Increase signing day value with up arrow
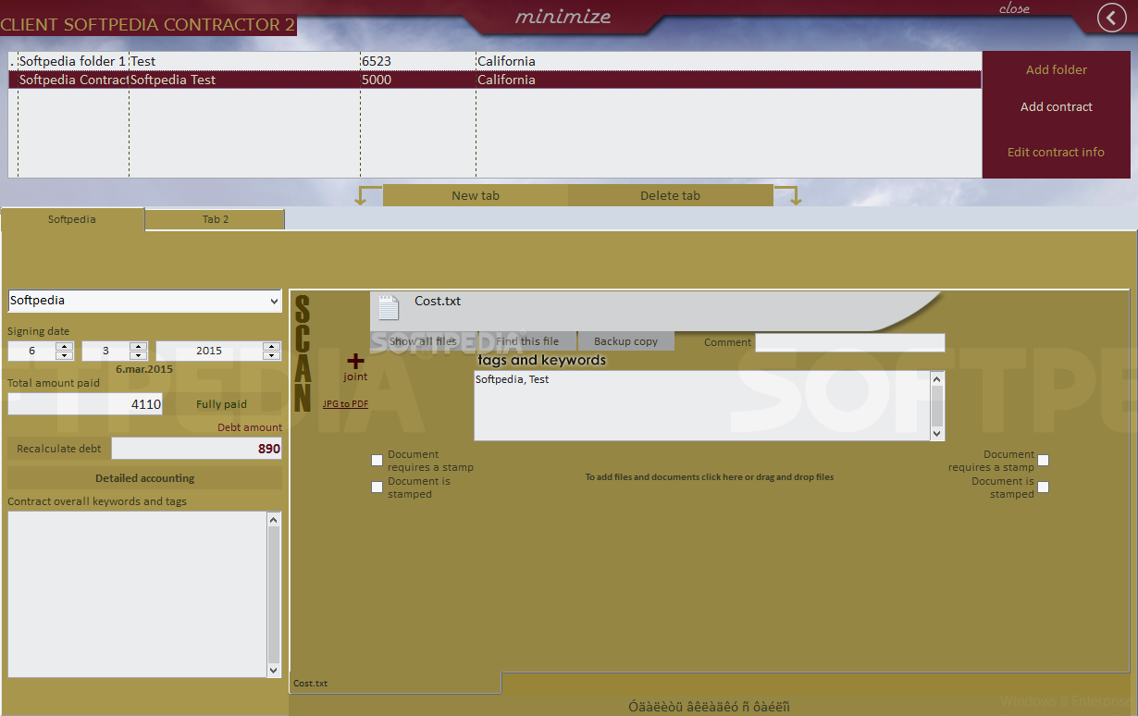 (65, 347)
